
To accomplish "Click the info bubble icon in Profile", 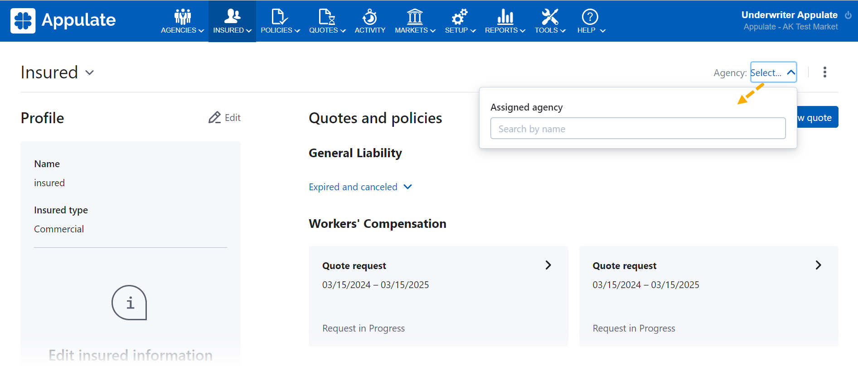I will click(130, 303).
